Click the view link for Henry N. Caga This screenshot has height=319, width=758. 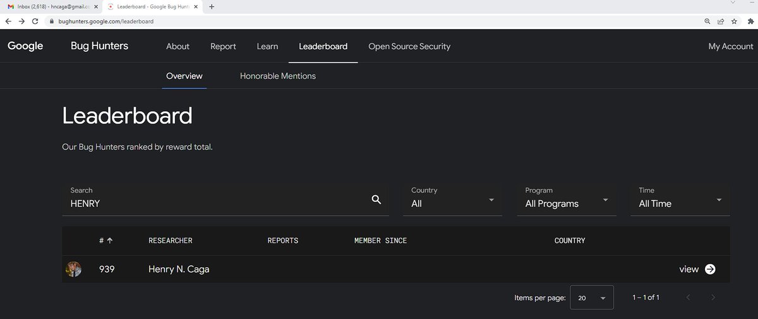click(689, 269)
